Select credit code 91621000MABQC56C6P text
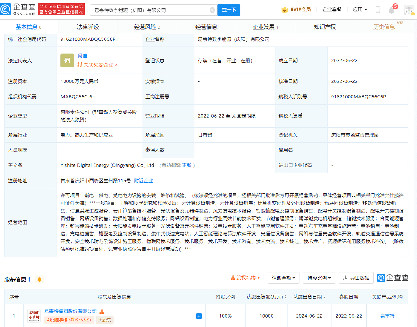Screen dimensions: 417x327 (88, 39)
